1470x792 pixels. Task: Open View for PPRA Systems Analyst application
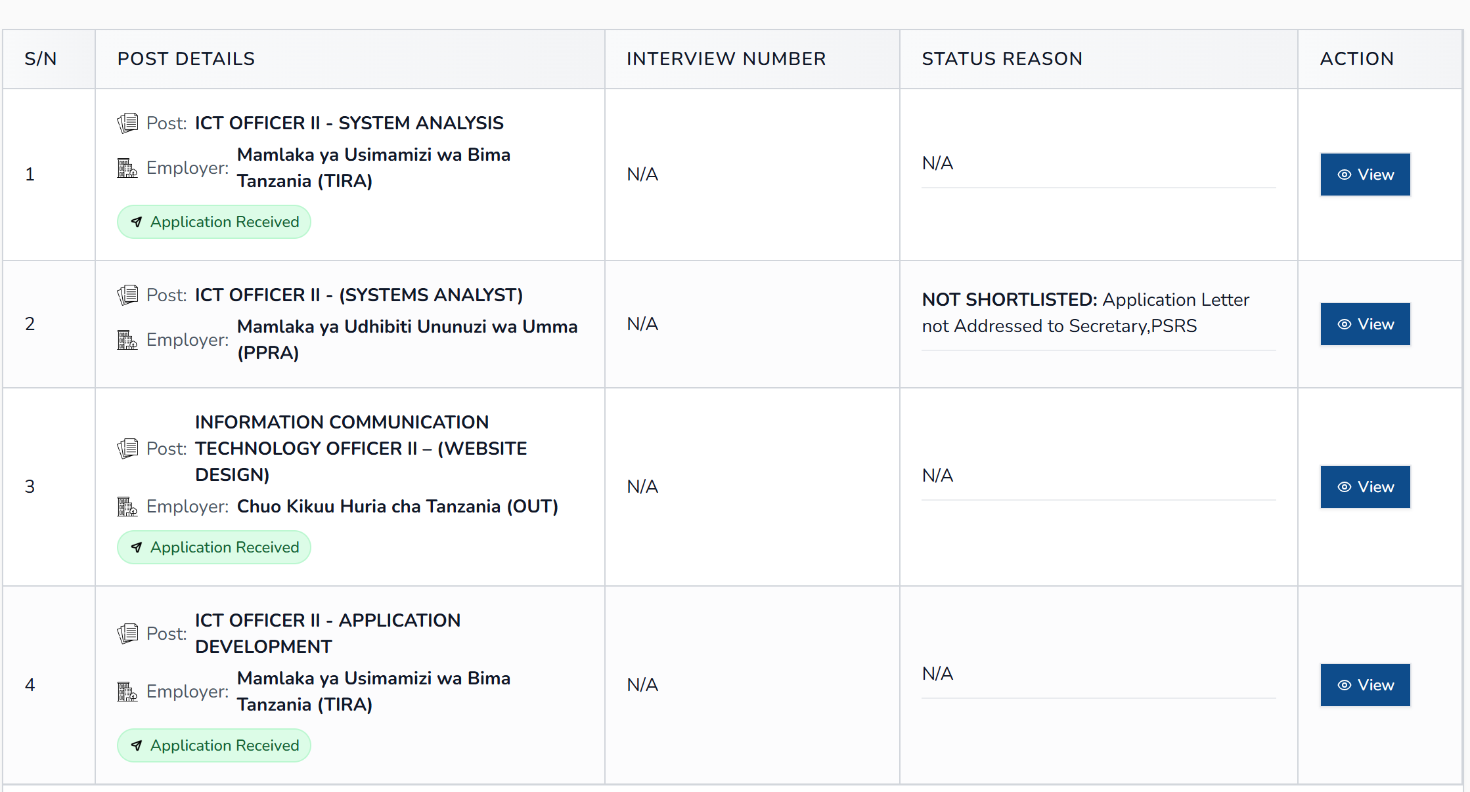tap(1365, 324)
